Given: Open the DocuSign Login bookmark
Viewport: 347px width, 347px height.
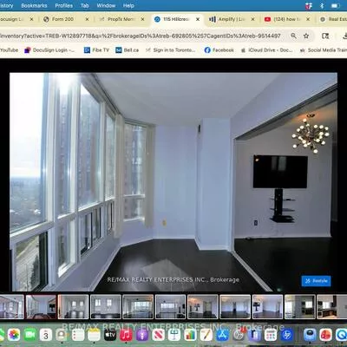Looking at the screenshot, I should tap(49, 50).
